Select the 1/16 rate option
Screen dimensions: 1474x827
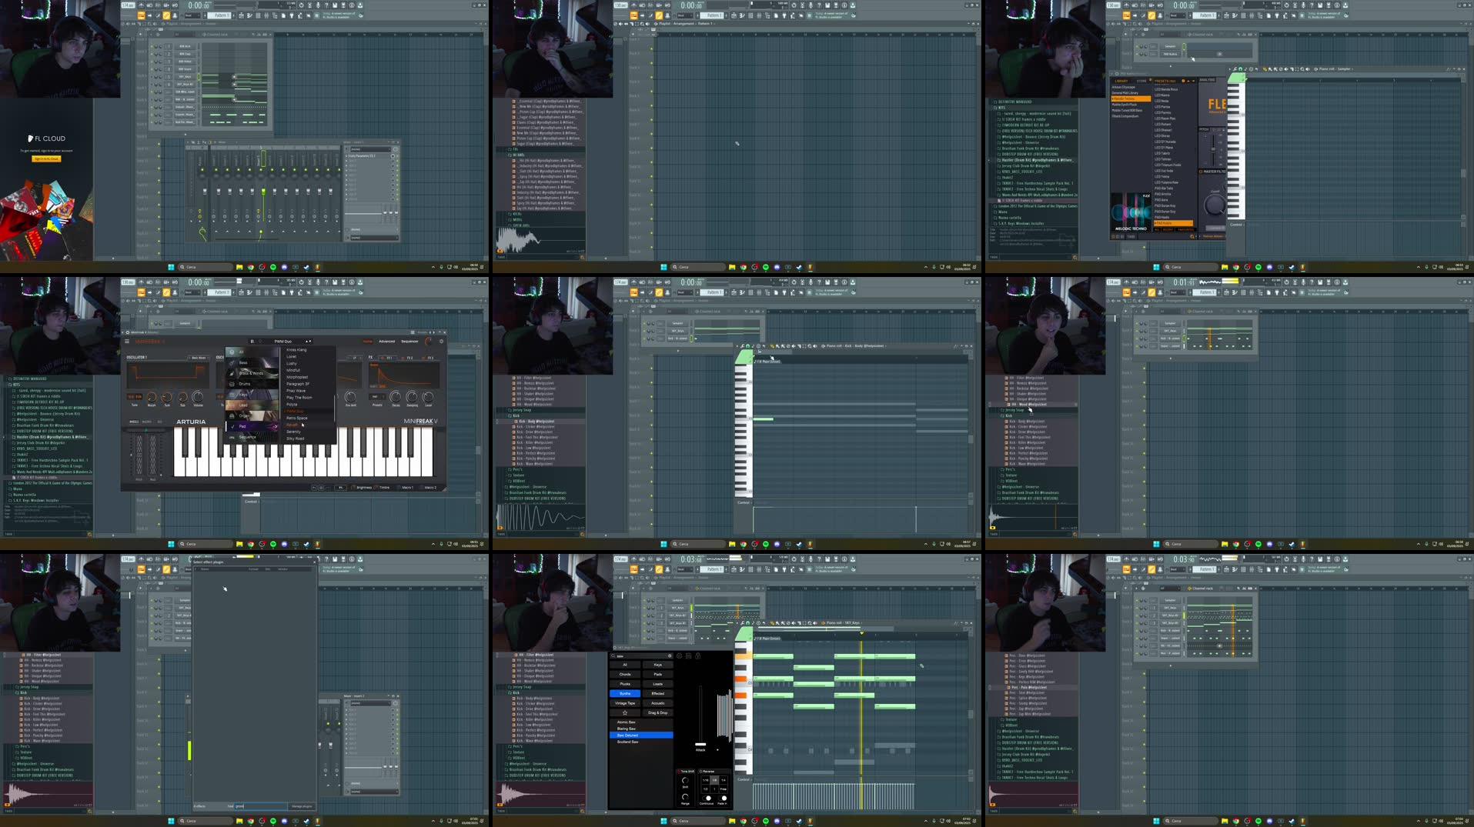pyautogui.click(x=705, y=780)
